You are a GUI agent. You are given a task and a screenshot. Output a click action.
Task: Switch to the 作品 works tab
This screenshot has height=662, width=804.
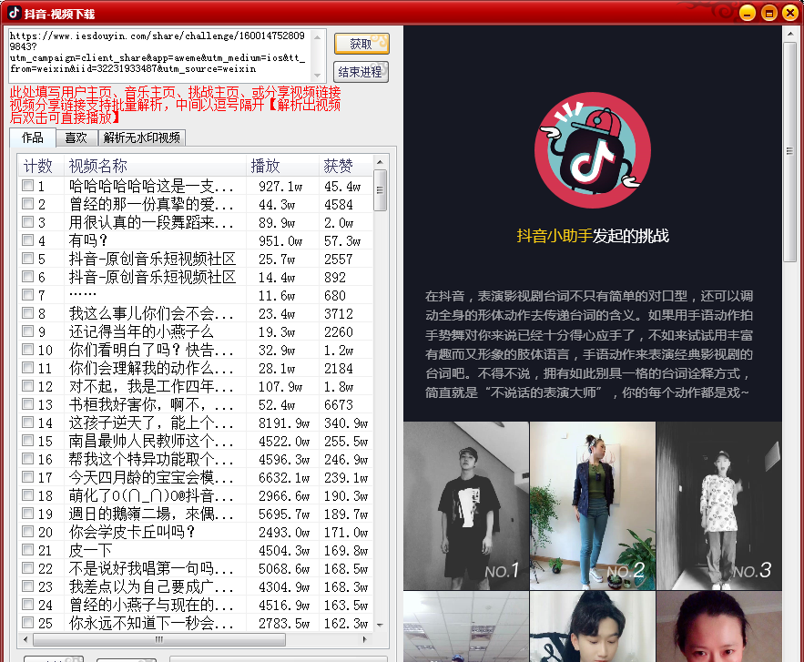click(33, 137)
